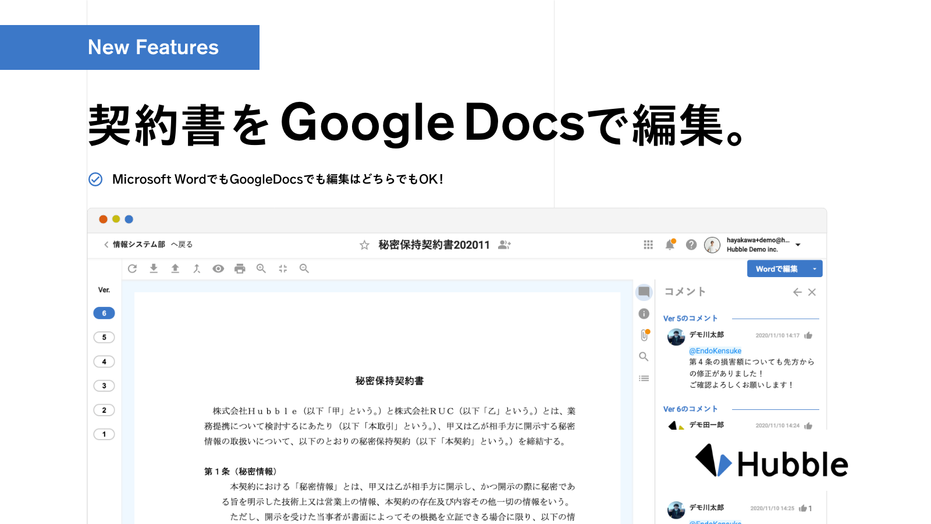Click the yellow window dot
The width and height of the screenshot is (931, 524).
[x=116, y=219]
